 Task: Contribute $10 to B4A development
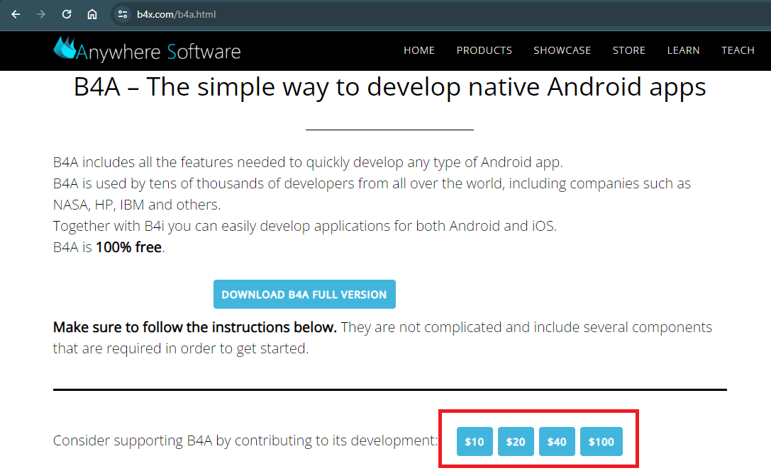[x=475, y=442]
